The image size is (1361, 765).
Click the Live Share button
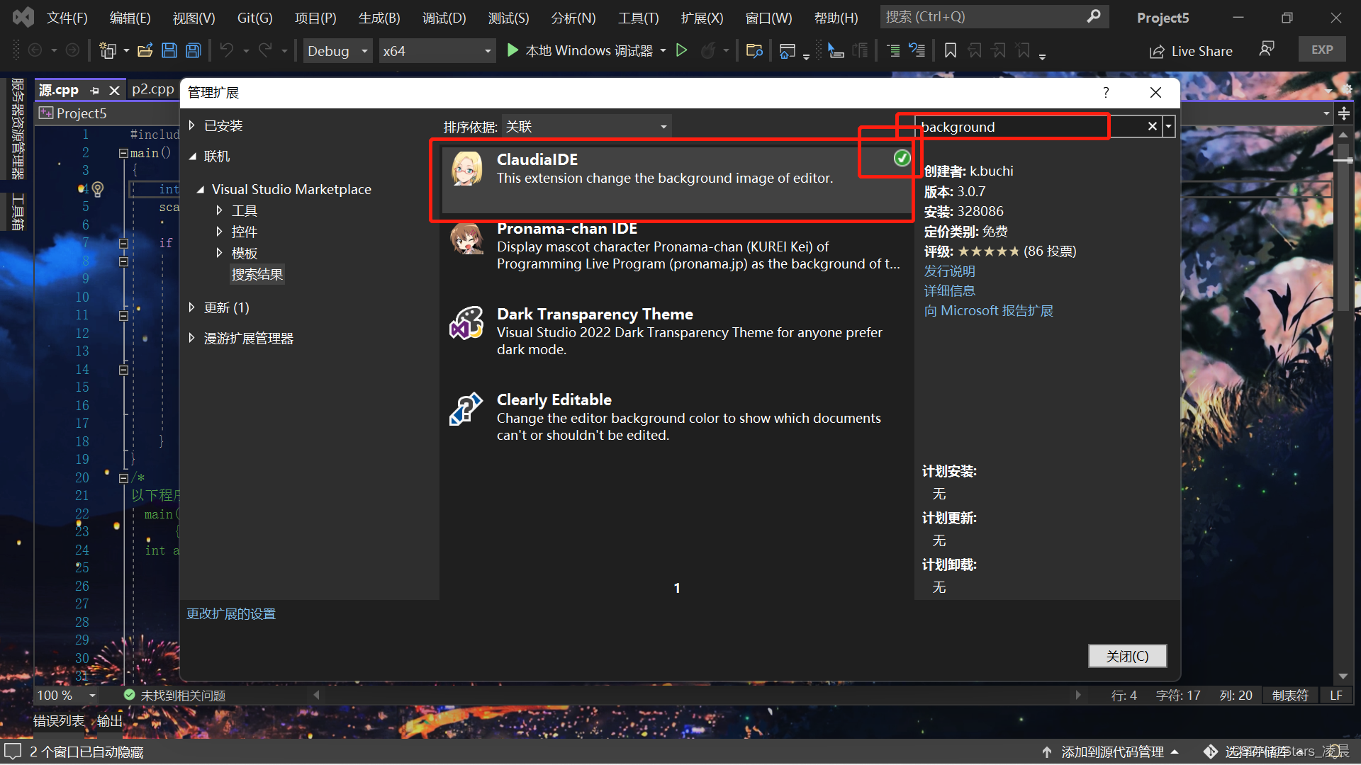(x=1192, y=51)
